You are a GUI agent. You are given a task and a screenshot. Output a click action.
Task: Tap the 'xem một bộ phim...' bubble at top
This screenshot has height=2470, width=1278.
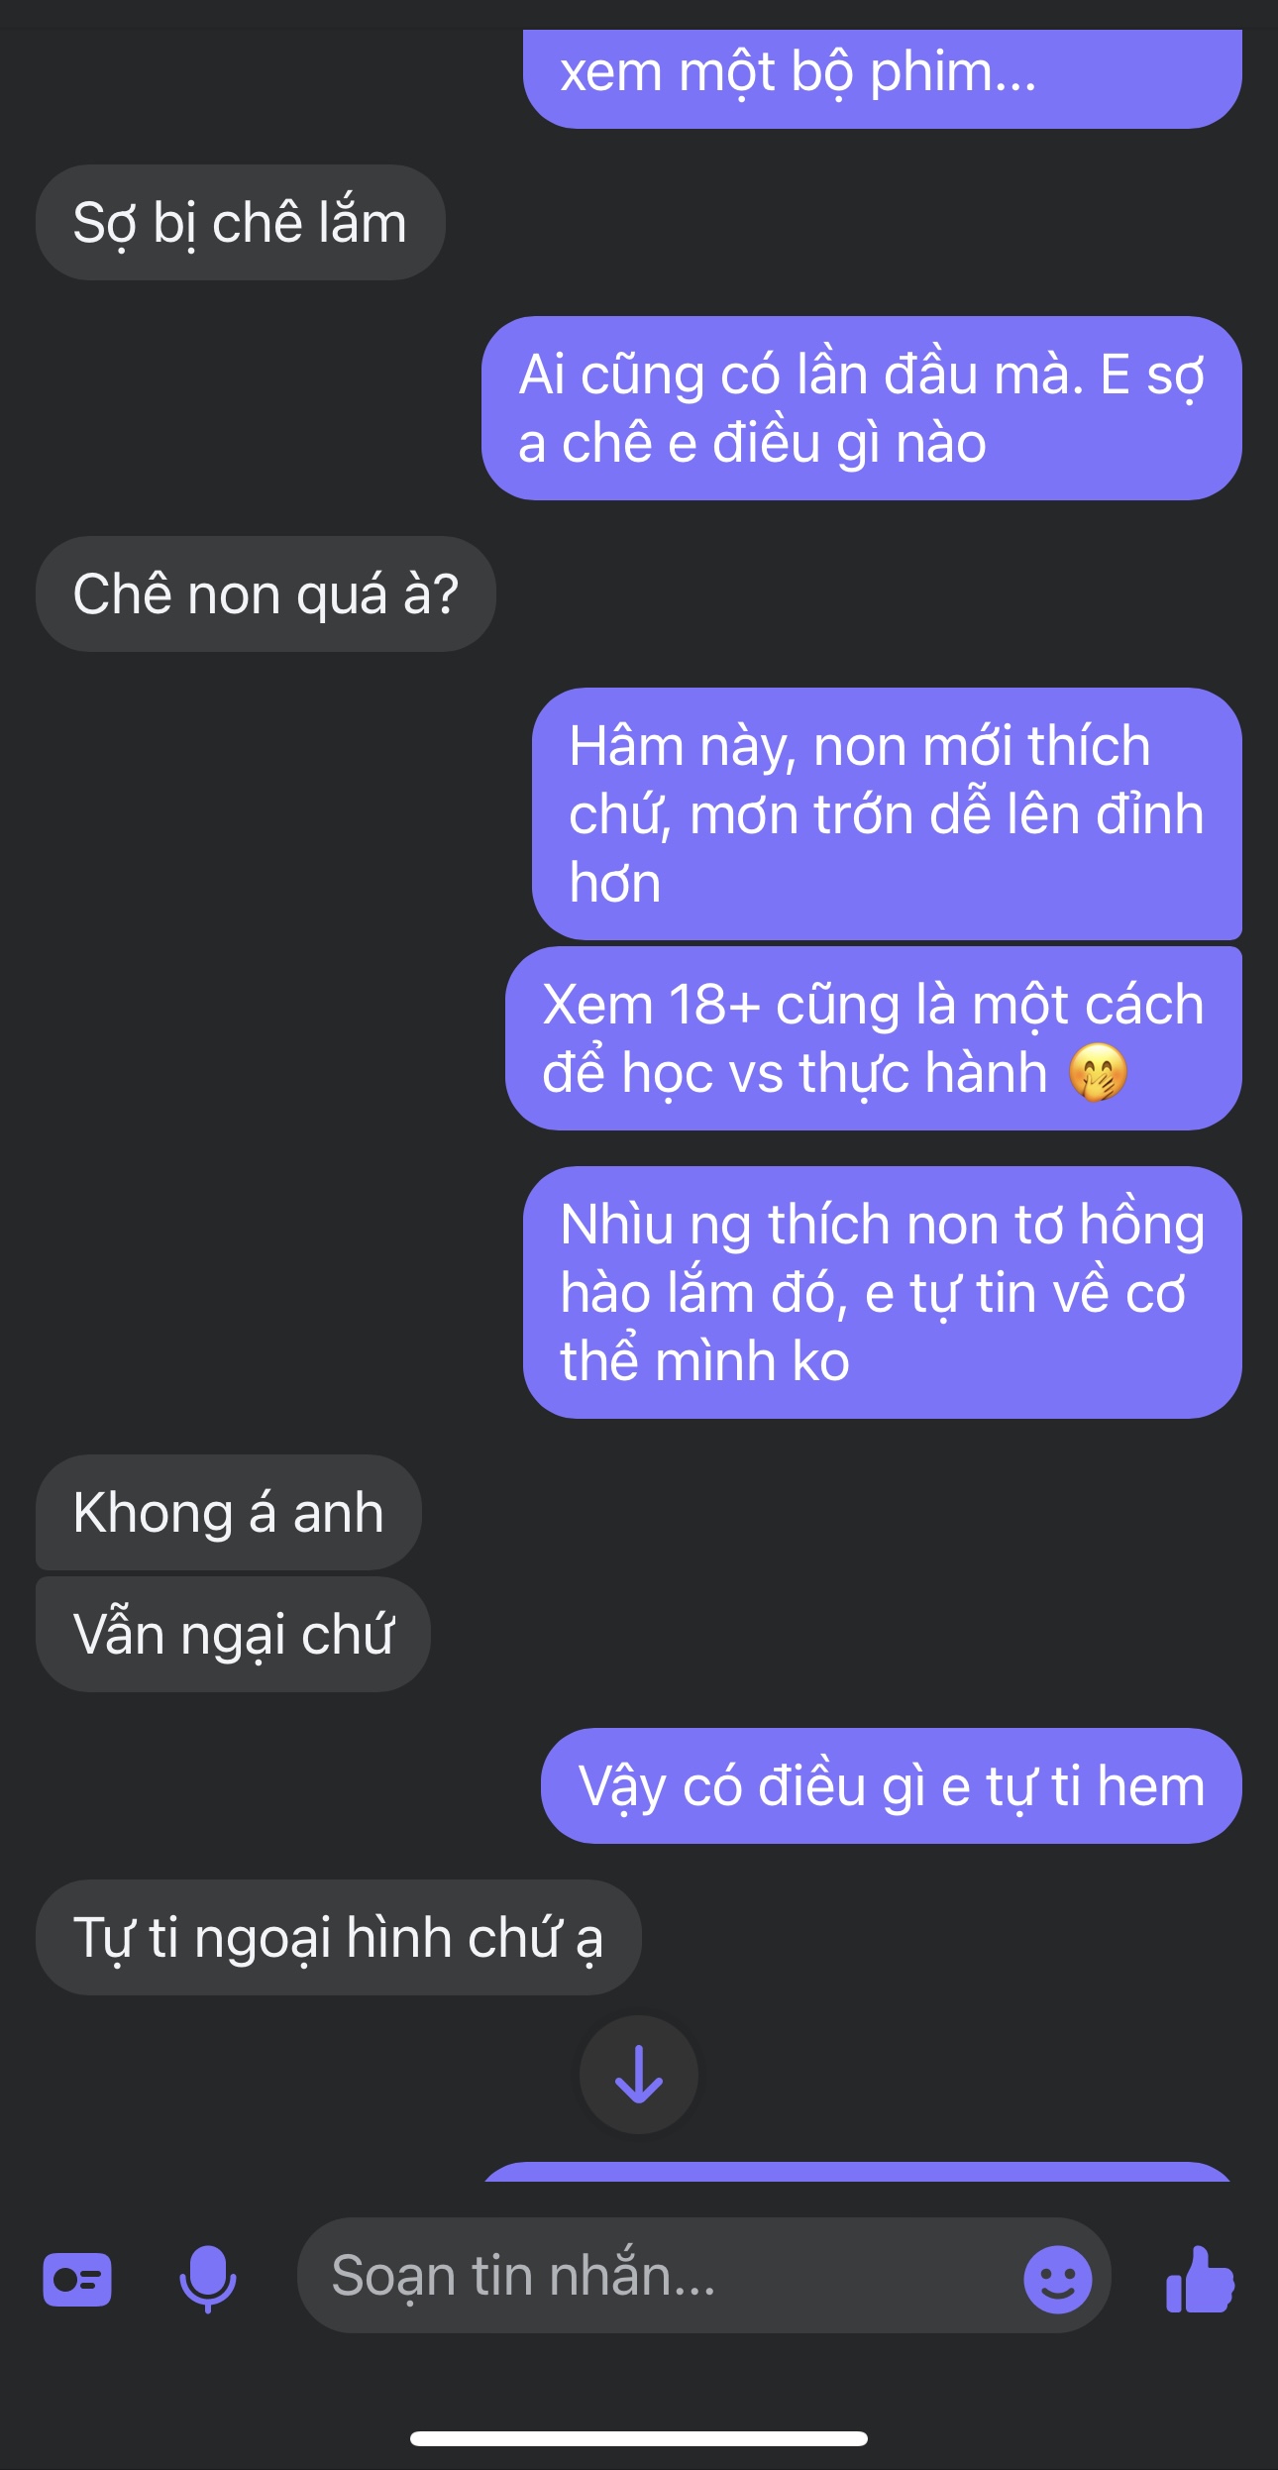[883, 78]
